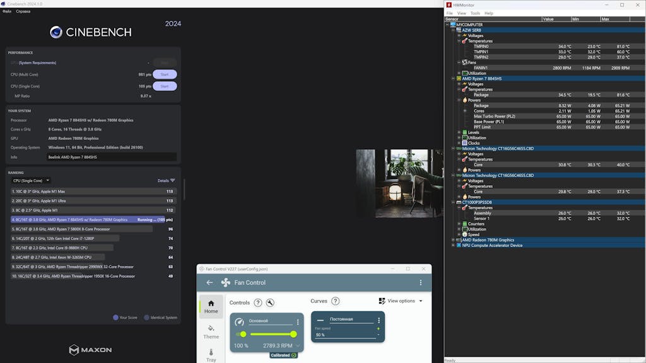This screenshot has width=646, height=363.
Task: Click the back arrow in Fan Control header
Action: coord(209,282)
